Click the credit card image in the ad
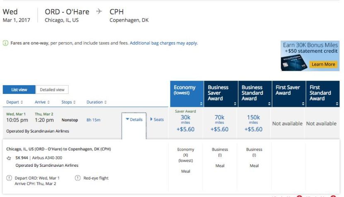This screenshot has width=344, height=197. [293, 62]
